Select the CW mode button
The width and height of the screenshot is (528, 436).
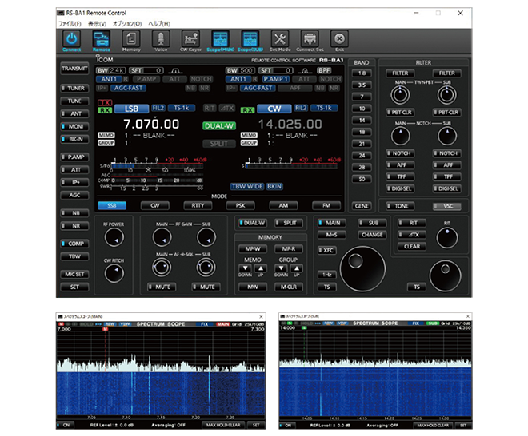(155, 205)
